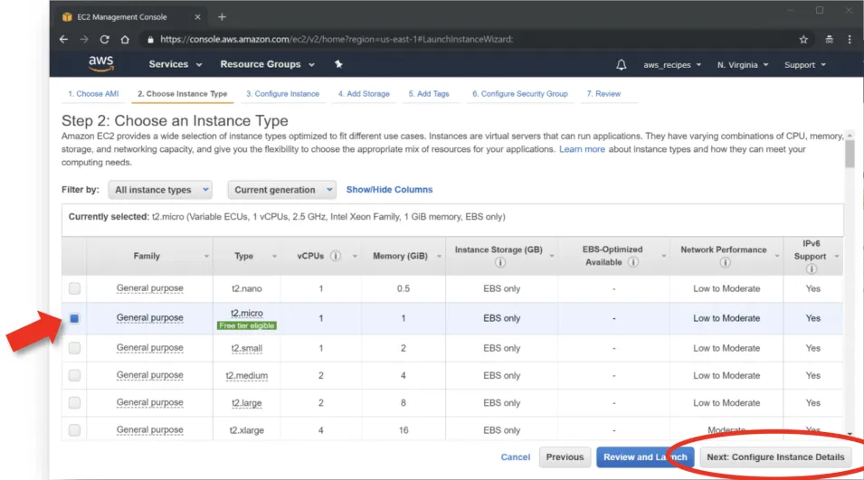864x480 pixels.
Task: Cancel the launch instance wizard
Action: (x=515, y=456)
